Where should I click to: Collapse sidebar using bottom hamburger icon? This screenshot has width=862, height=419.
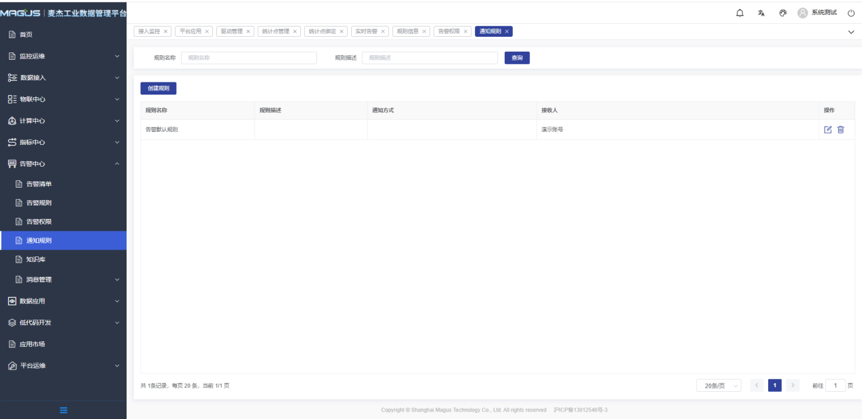coord(63,410)
